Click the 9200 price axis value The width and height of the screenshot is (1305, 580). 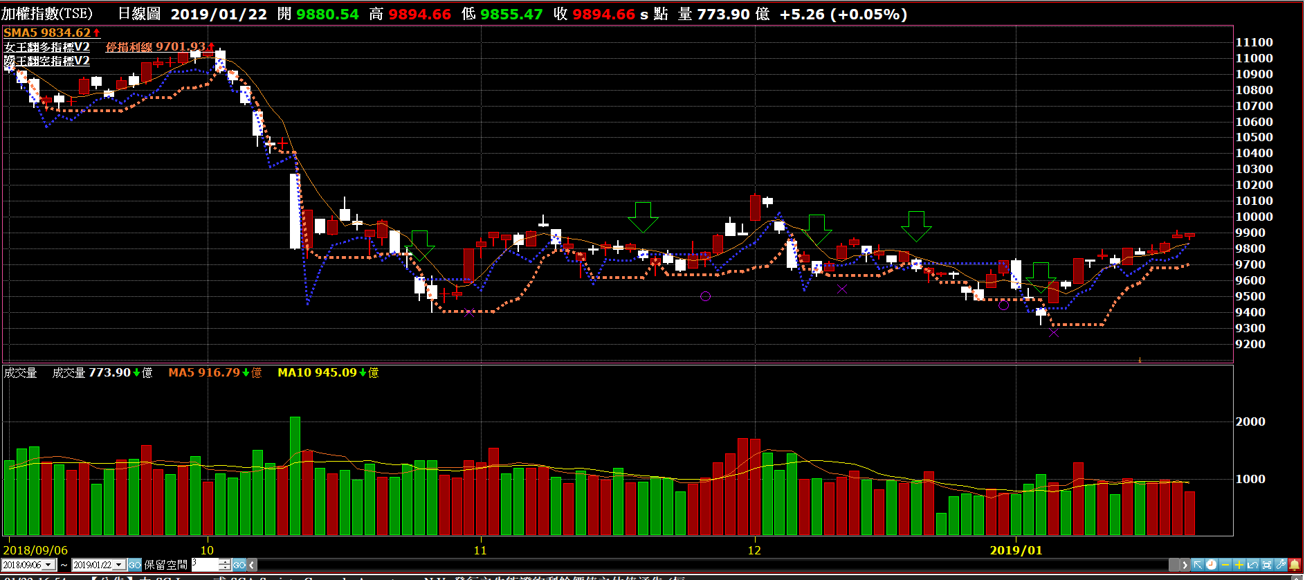pos(1250,344)
